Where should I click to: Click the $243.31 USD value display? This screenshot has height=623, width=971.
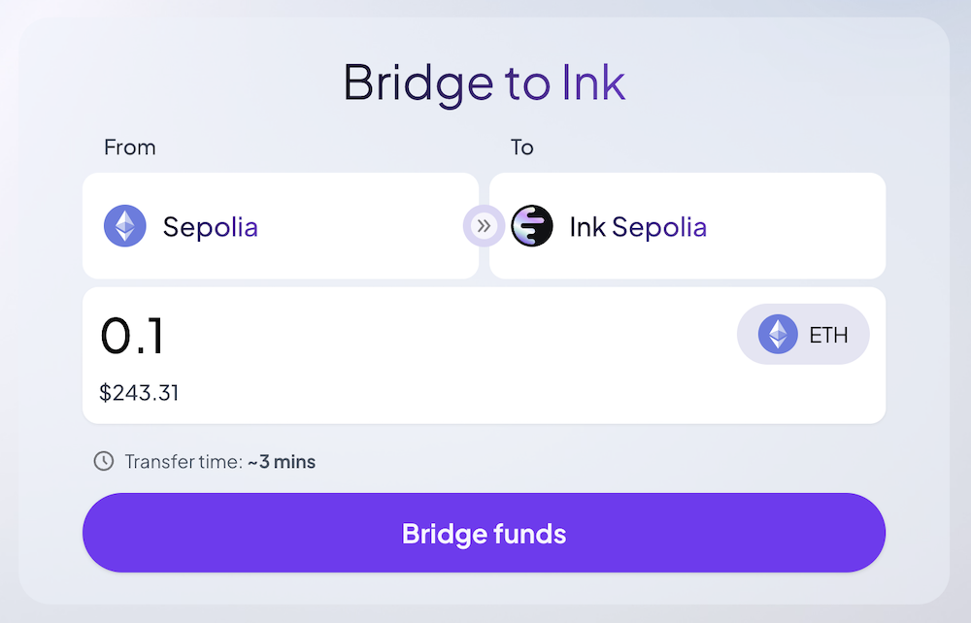139,393
